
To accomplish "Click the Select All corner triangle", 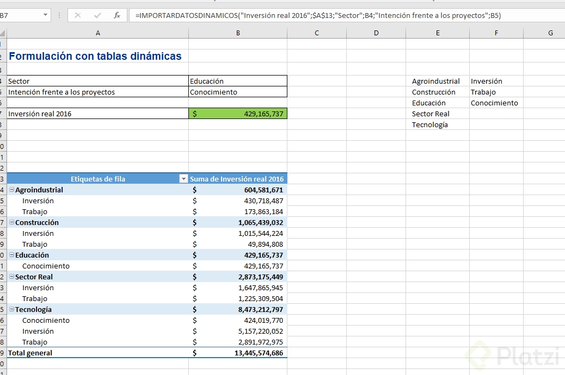I will click(x=3, y=33).
